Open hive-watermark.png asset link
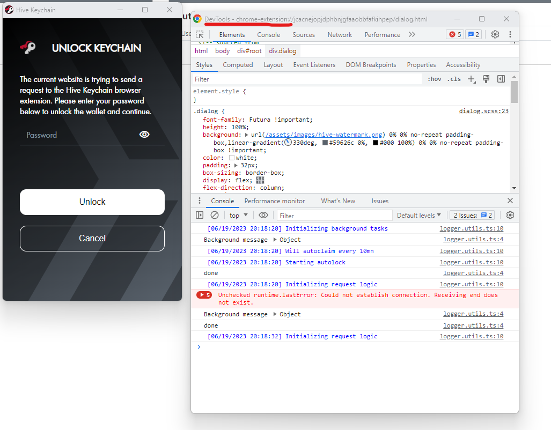Viewport: 551px width, 430px height. point(324,135)
